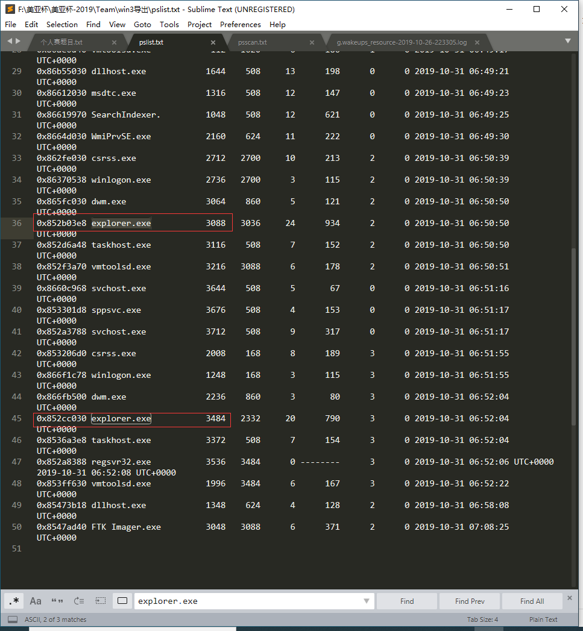Click sppsvc.exe text on line 40
Image resolution: width=583 pixels, height=631 pixels.
[116, 310]
